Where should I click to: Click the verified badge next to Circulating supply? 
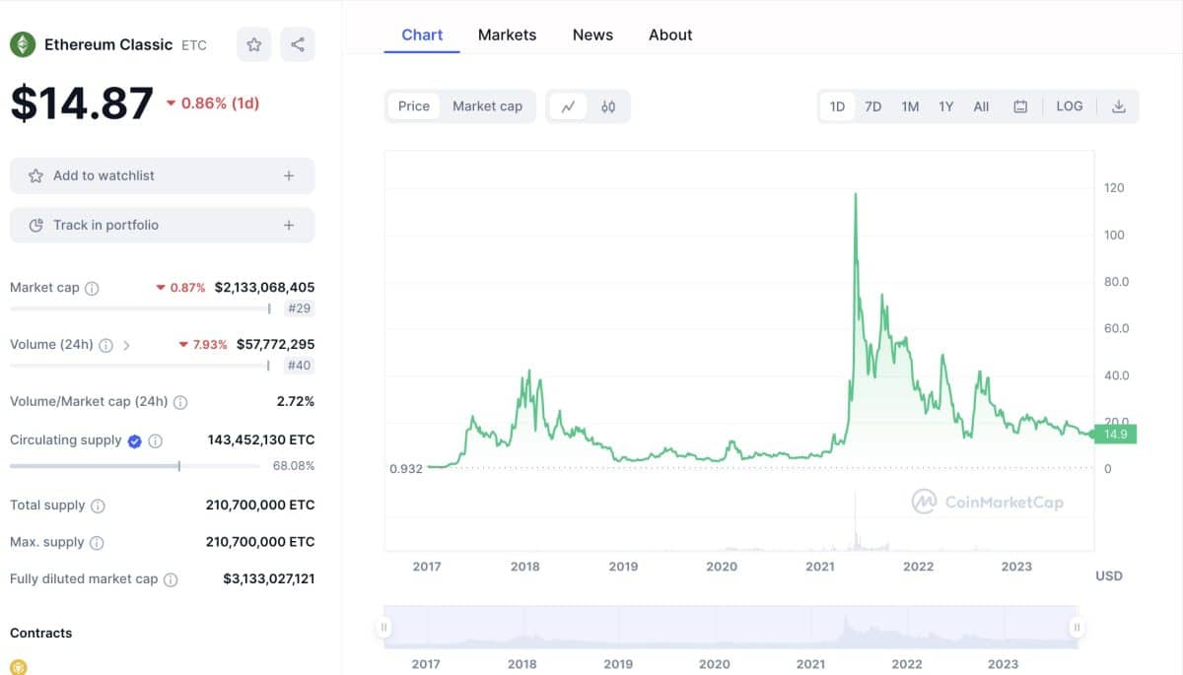tap(135, 440)
